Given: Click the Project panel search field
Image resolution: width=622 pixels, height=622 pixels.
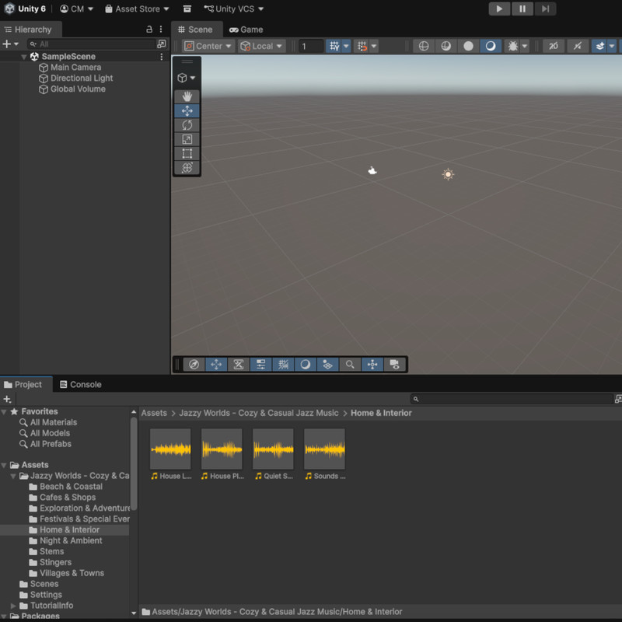Looking at the screenshot, I should (512, 399).
